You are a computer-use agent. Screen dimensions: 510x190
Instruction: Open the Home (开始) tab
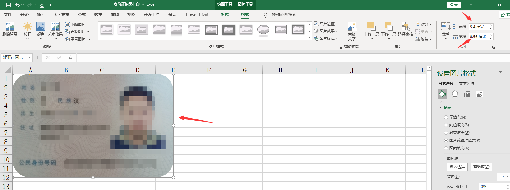click(x=25, y=15)
